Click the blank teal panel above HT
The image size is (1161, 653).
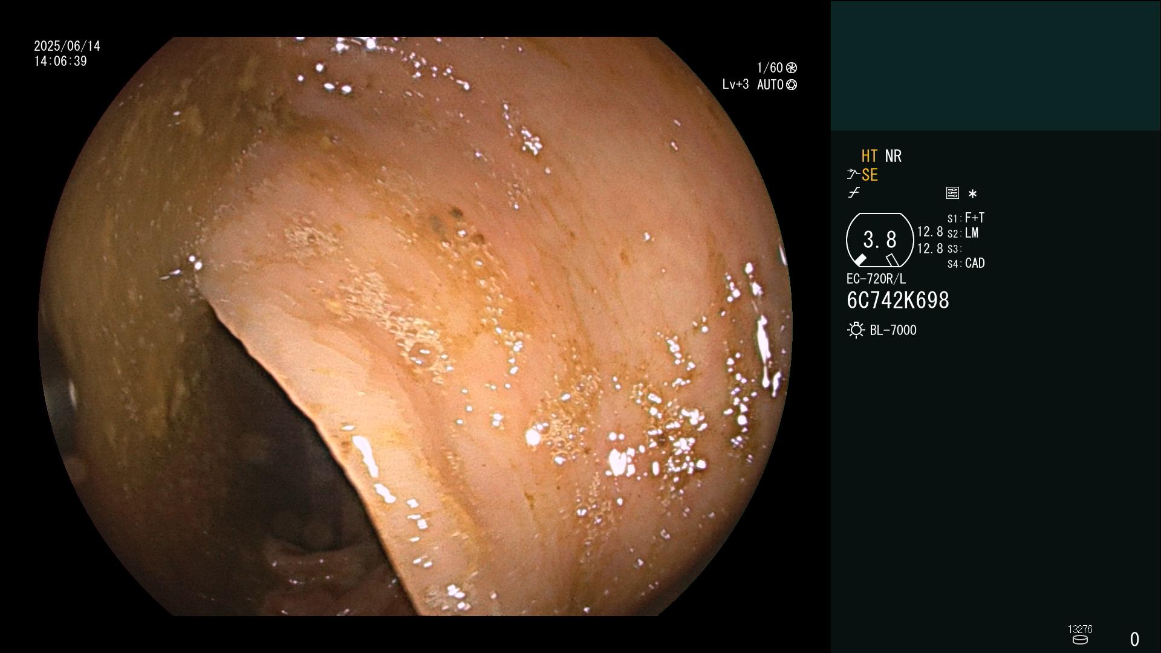click(x=995, y=65)
